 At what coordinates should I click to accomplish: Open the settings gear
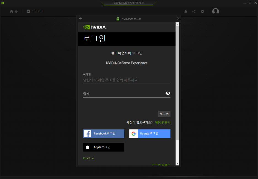[202, 12]
